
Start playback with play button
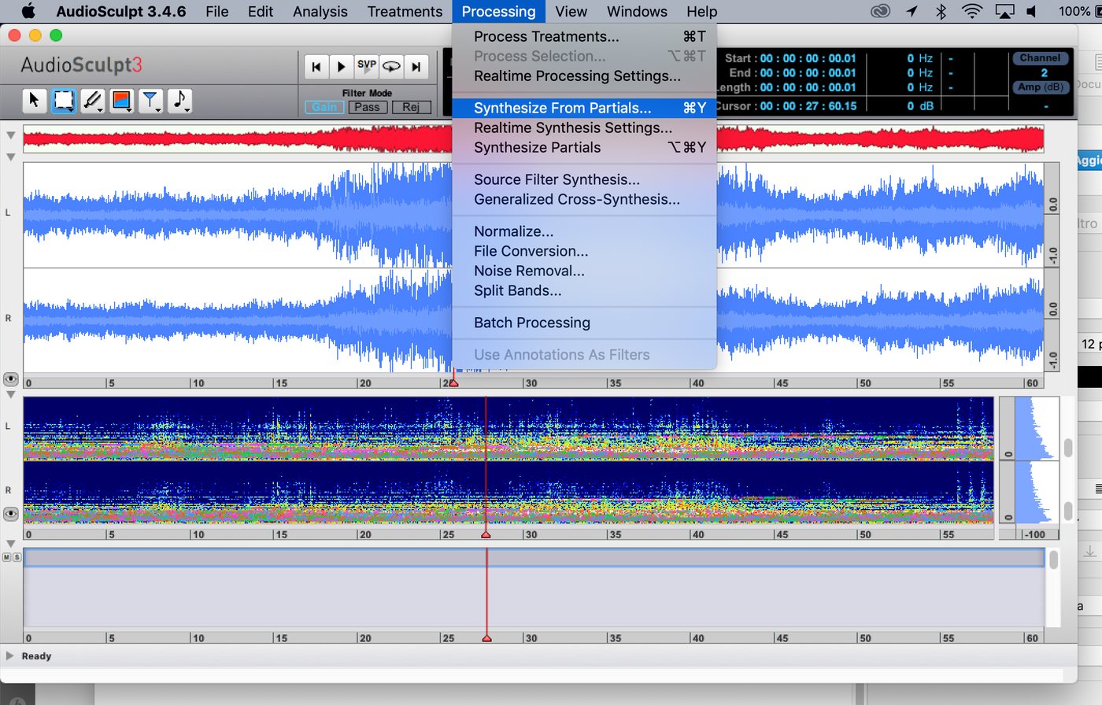pyautogui.click(x=341, y=67)
